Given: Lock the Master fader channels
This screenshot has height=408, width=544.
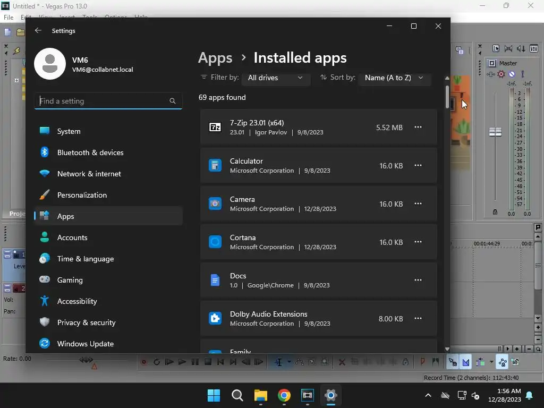Looking at the screenshot, I should point(495,211).
